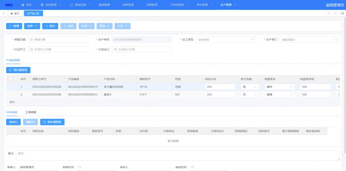The height and width of the screenshot is (171, 346).
Task: Click into the 备注 text area
Action: click(177, 155)
